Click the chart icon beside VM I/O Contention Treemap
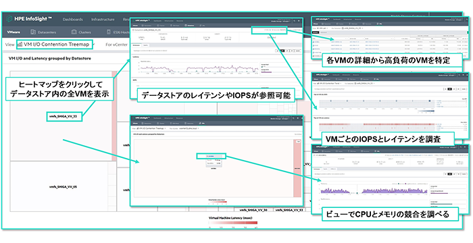 [x=20, y=45]
